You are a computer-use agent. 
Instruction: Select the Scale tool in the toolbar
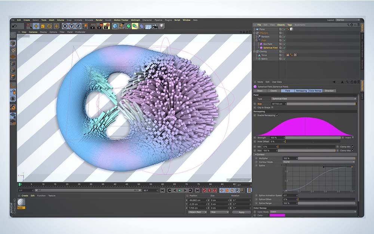[x=42, y=26]
